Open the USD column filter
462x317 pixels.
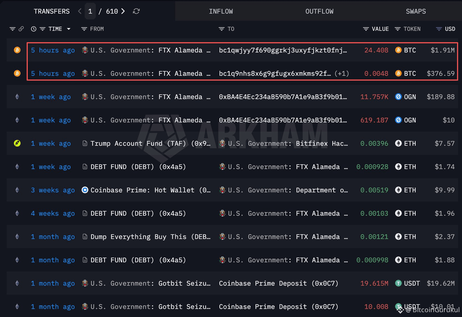(439, 29)
